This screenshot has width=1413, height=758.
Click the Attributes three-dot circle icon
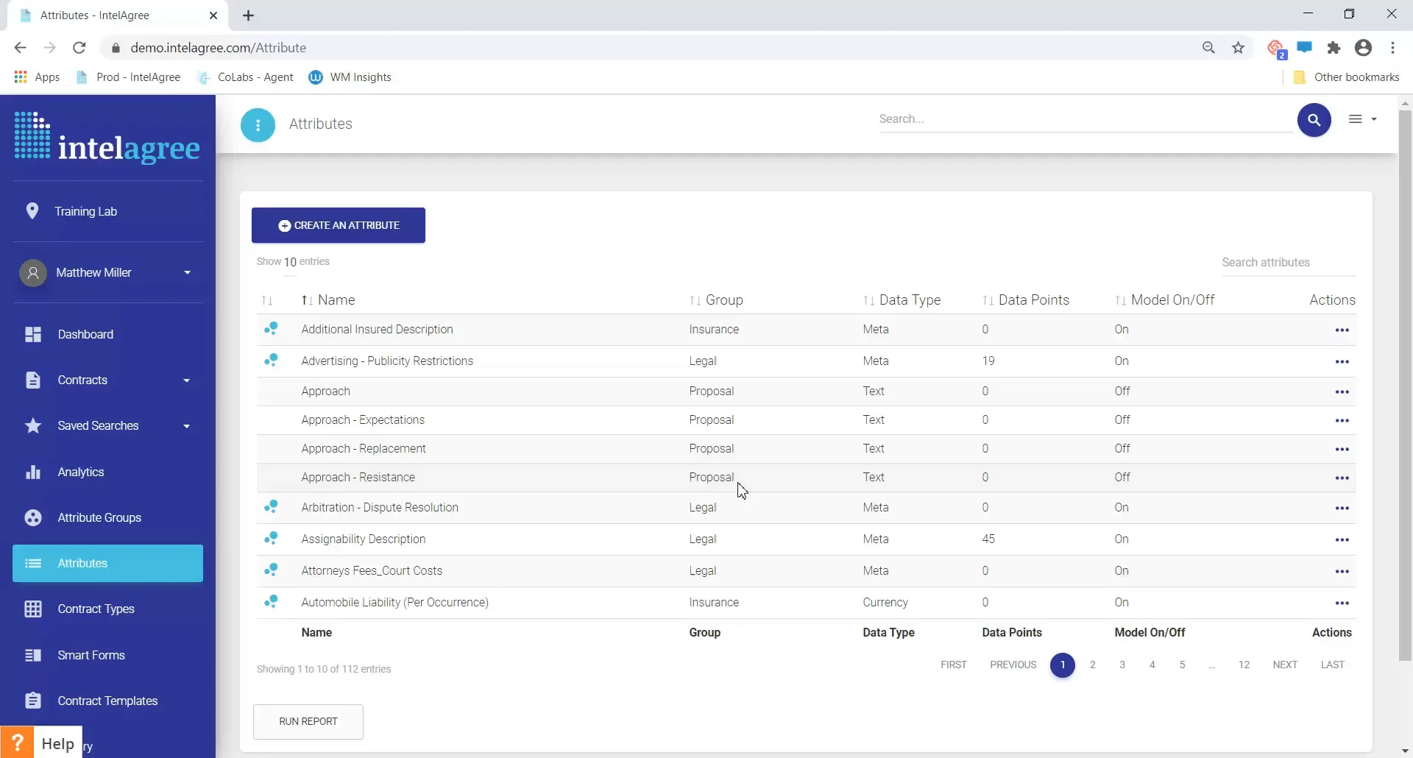point(258,125)
